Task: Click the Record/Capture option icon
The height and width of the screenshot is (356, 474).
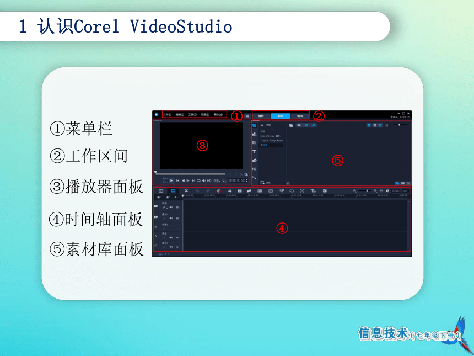Action: pyautogui.click(x=219, y=191)
